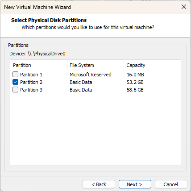Click Basic Data entry of Partition 3
191x192 pixels.
click(x=81, y=90)
